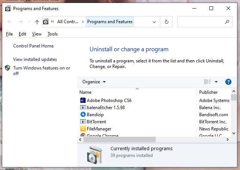This screenshot has width=240, height=170.
Task: Click the balenaEtcher program icon
Action: click(83, 107)
